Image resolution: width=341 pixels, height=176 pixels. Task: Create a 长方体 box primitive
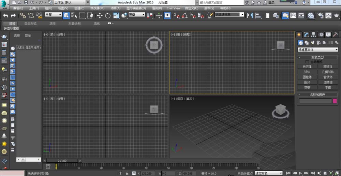(307, 67)
